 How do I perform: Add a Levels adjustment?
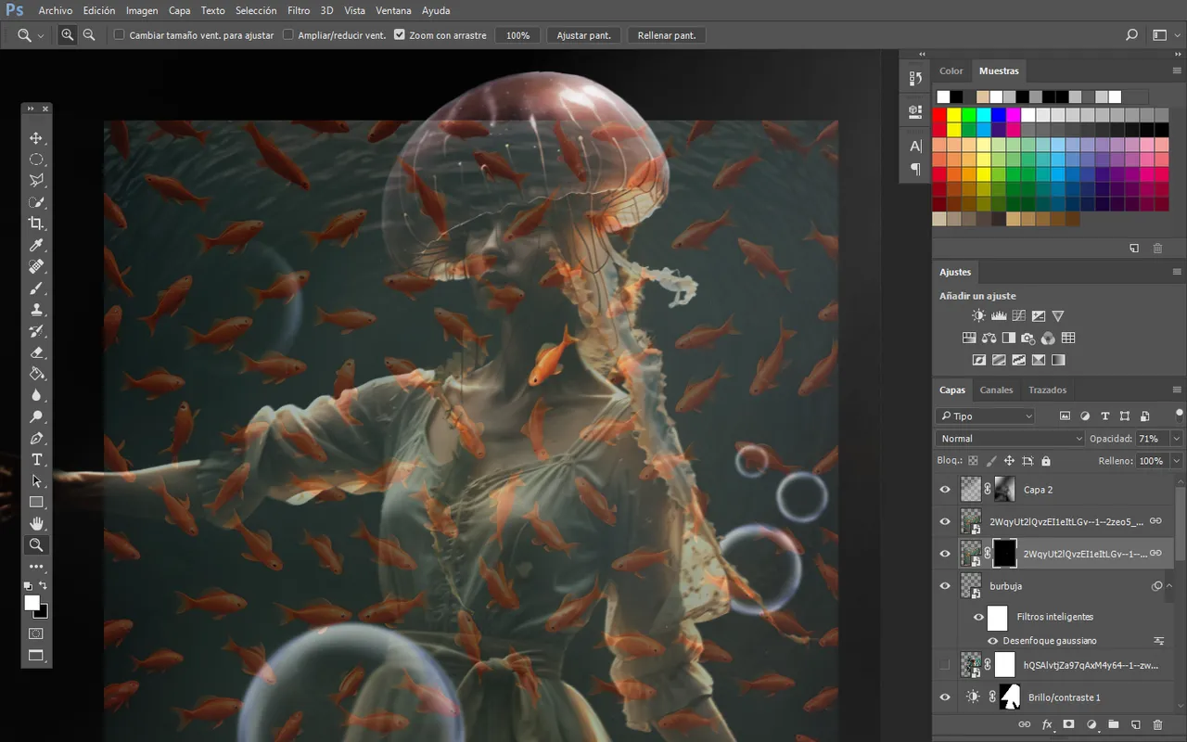[x=999, y=316]
